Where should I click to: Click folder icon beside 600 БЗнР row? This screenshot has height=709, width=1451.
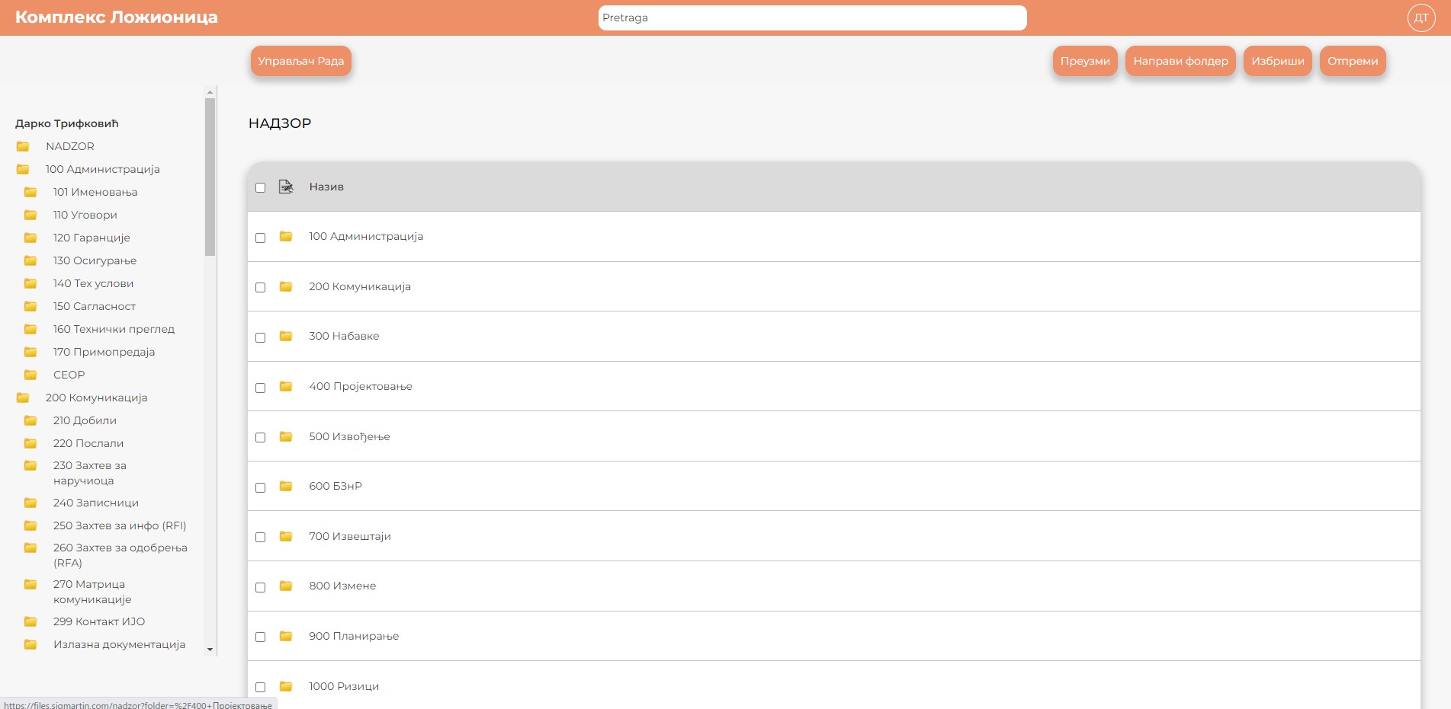coord(286,487)
